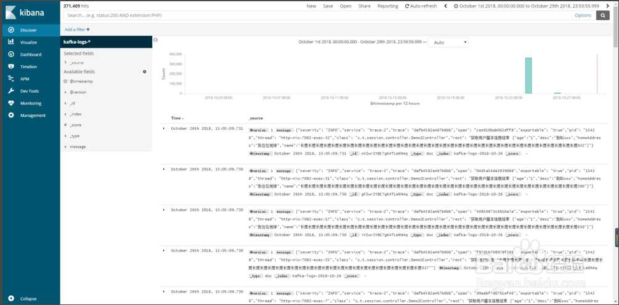619x305 pixels.
Task: Click the New search button
Action: [x=311, y=6]
